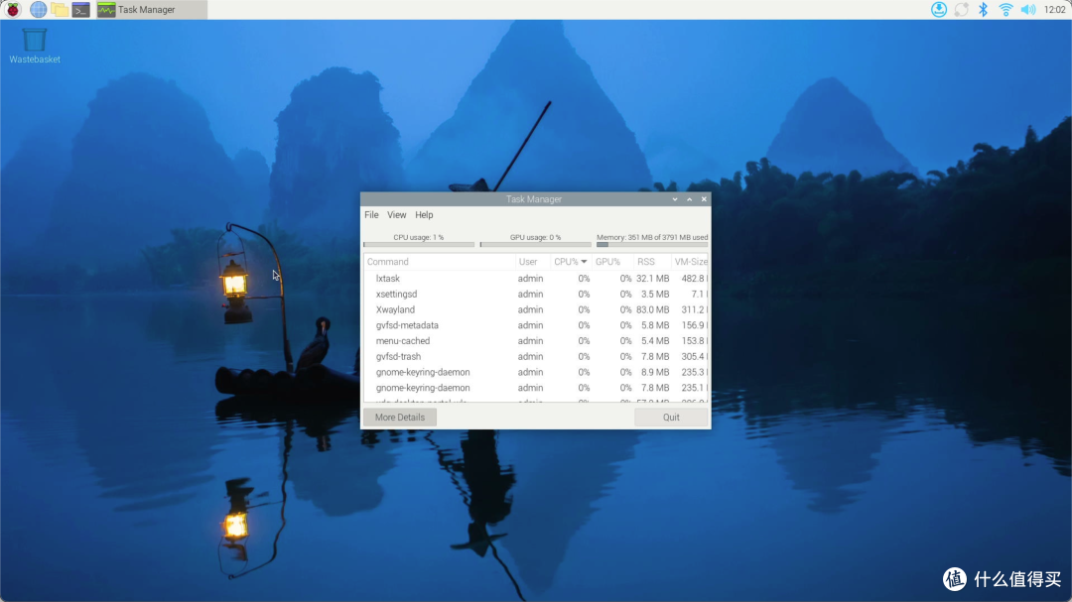Open the File menu in Task Manager
This screenshot has height=602, width=1072.
[371, 214]
